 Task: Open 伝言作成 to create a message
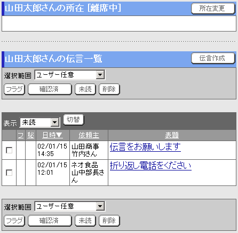(x=213, y=58)
